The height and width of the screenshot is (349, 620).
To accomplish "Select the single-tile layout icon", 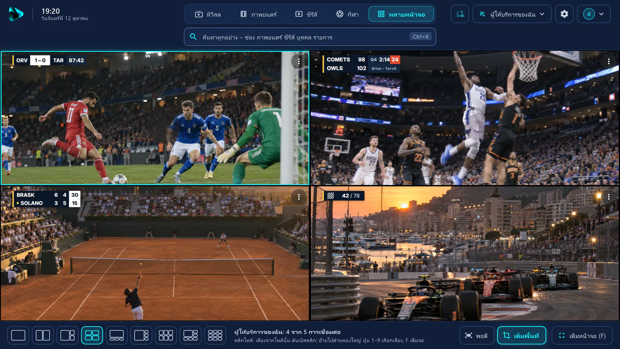I will point(18,335).
